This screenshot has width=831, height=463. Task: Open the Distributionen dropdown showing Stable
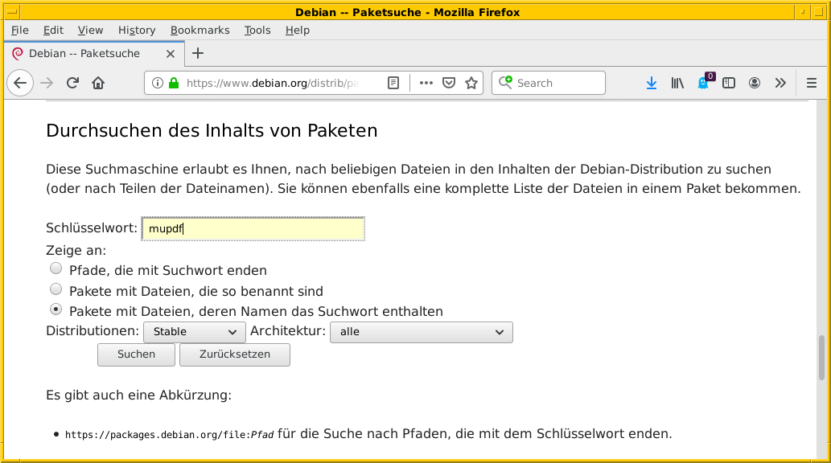pos(194,332)
